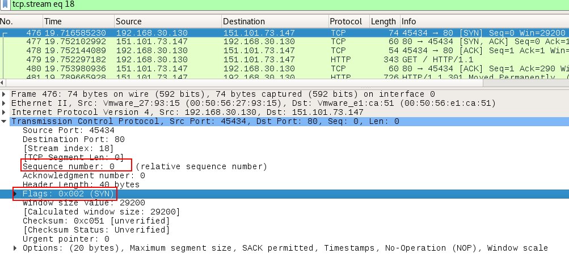Screen dimensions: 569x275
Task: Sort by the Protocol column header
Action: 349,22
